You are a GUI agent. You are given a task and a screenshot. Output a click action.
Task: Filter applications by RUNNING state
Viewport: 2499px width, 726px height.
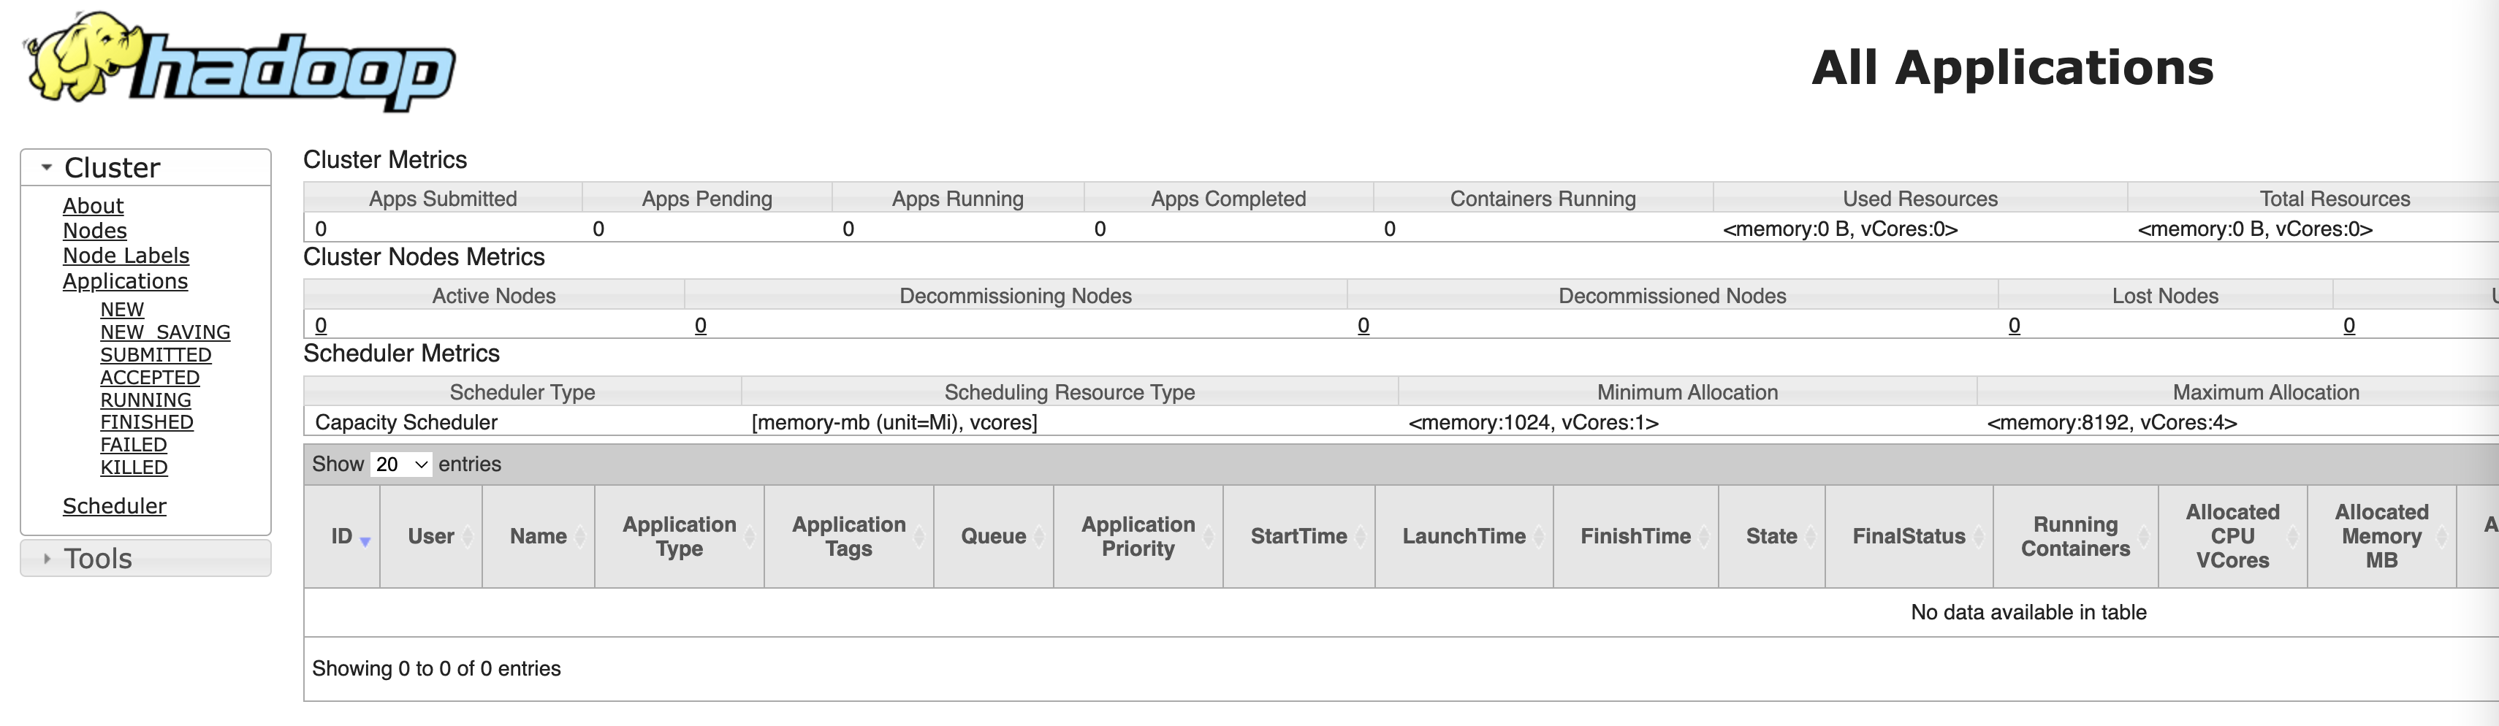point(145,400)
